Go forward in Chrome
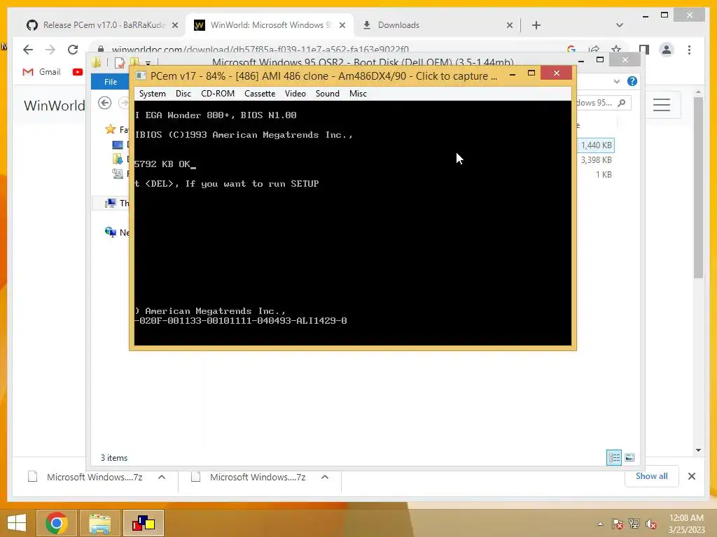The width and height of the screenshot is (717, 537). tap(50, 50)
